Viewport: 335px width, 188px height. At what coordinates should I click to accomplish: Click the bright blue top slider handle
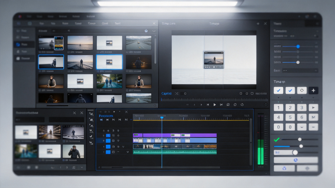click(x=298, y=46)
